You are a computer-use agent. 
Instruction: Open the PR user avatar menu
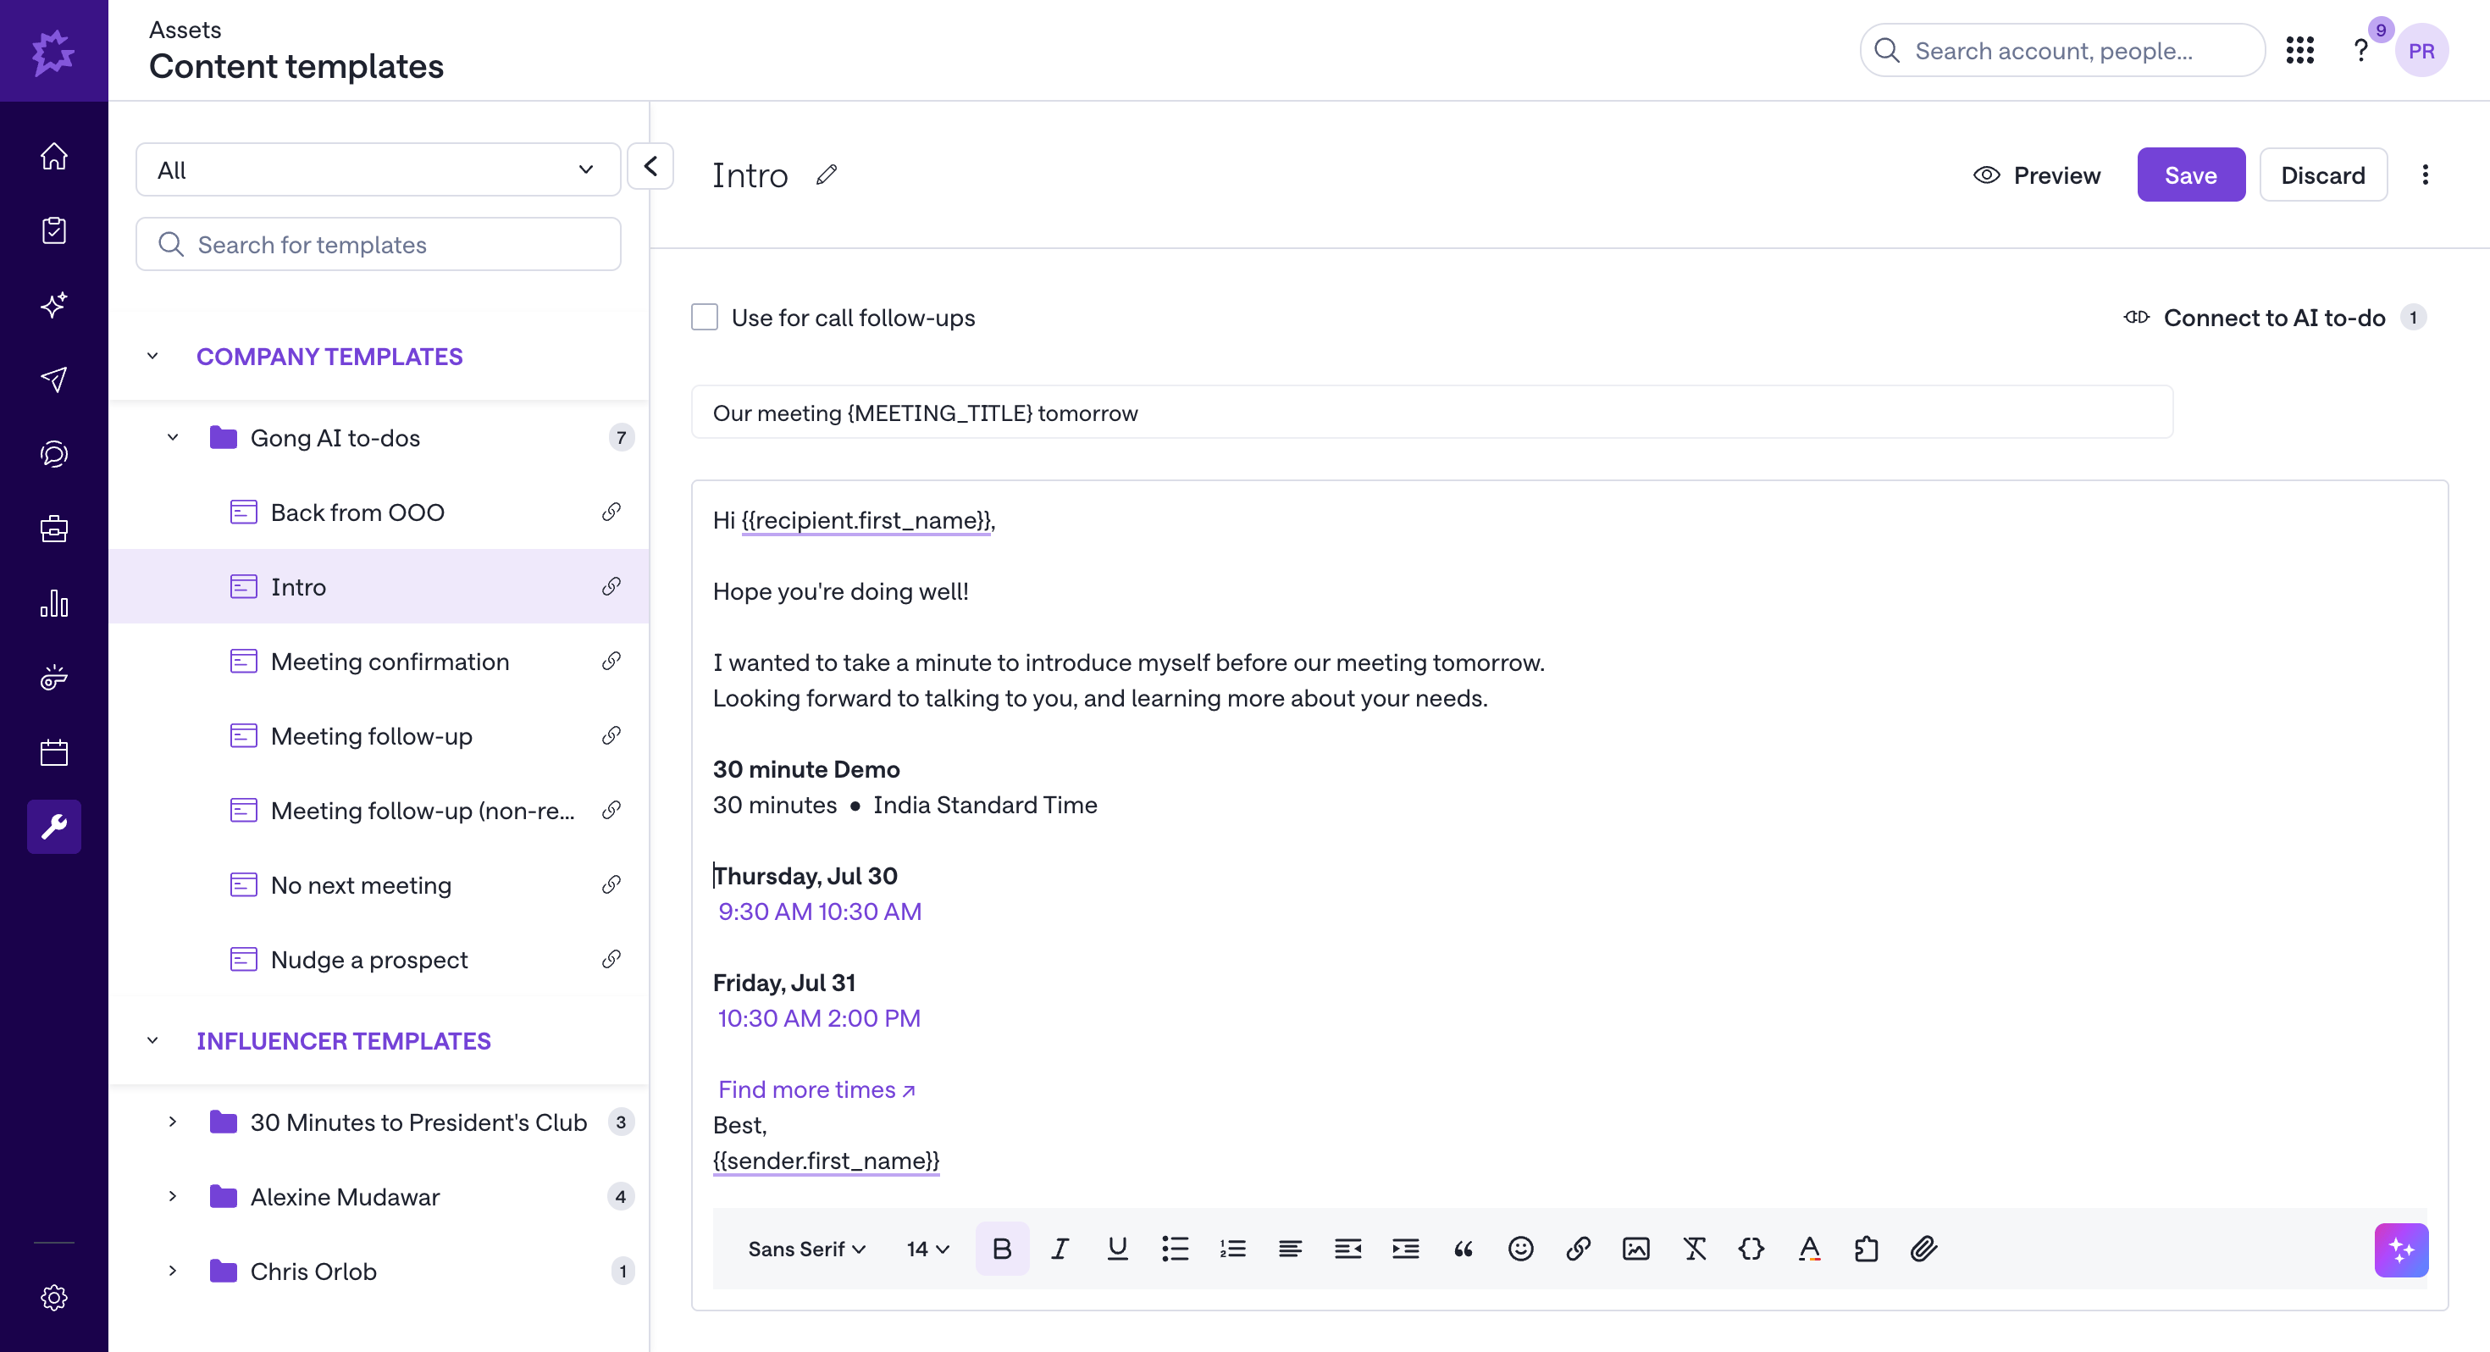pyautogui.click(x=2421, y=50)
